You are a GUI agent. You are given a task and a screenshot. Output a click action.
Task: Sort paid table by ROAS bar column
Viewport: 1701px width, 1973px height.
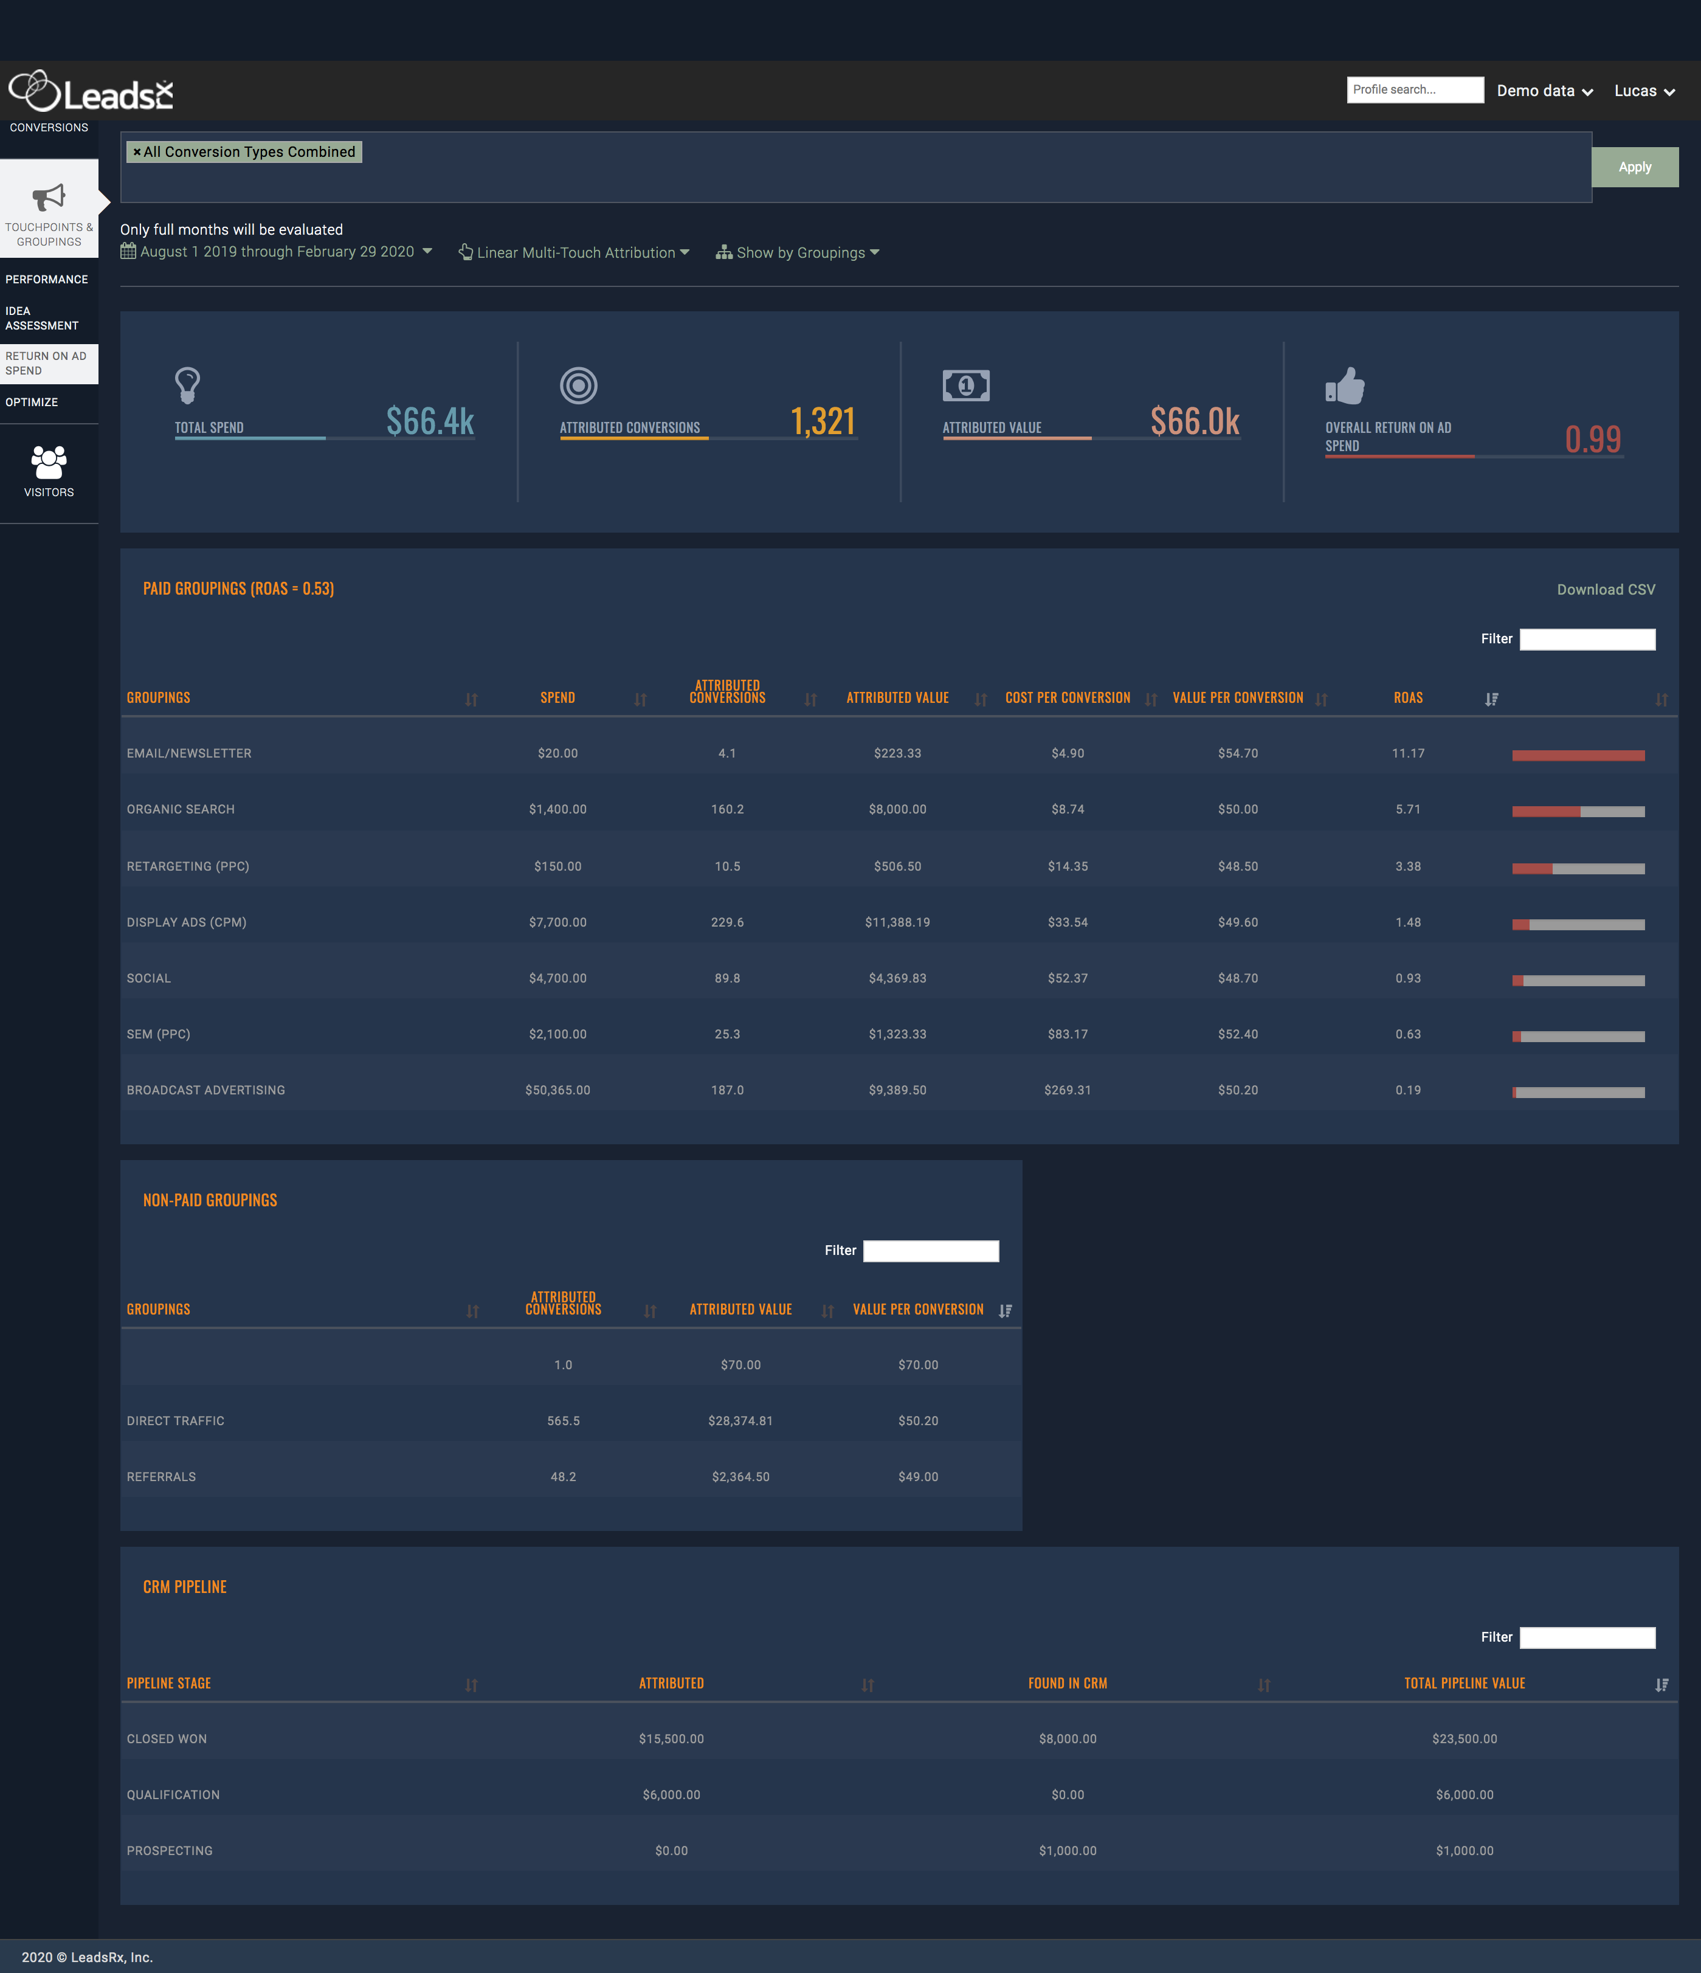coord(1661,700)
